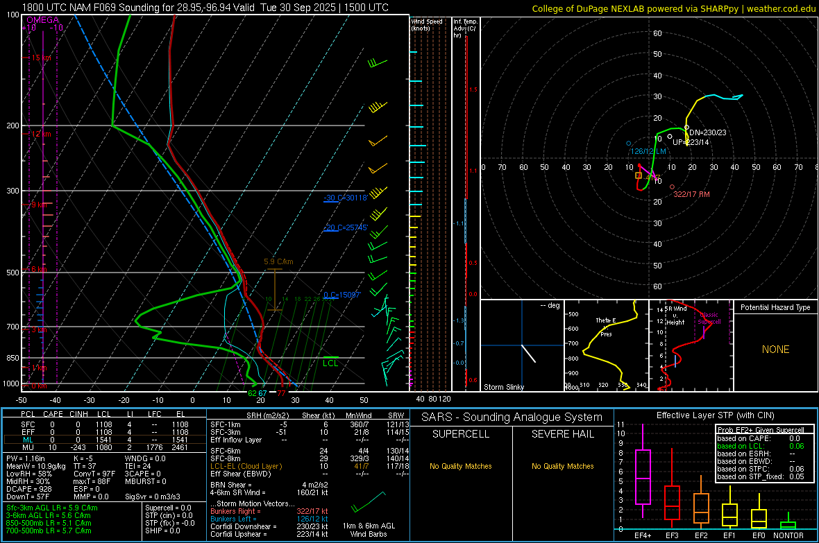
Task: Click the Bunkers left-mover blue circle marker on hodograph
Action: point(629,143)
